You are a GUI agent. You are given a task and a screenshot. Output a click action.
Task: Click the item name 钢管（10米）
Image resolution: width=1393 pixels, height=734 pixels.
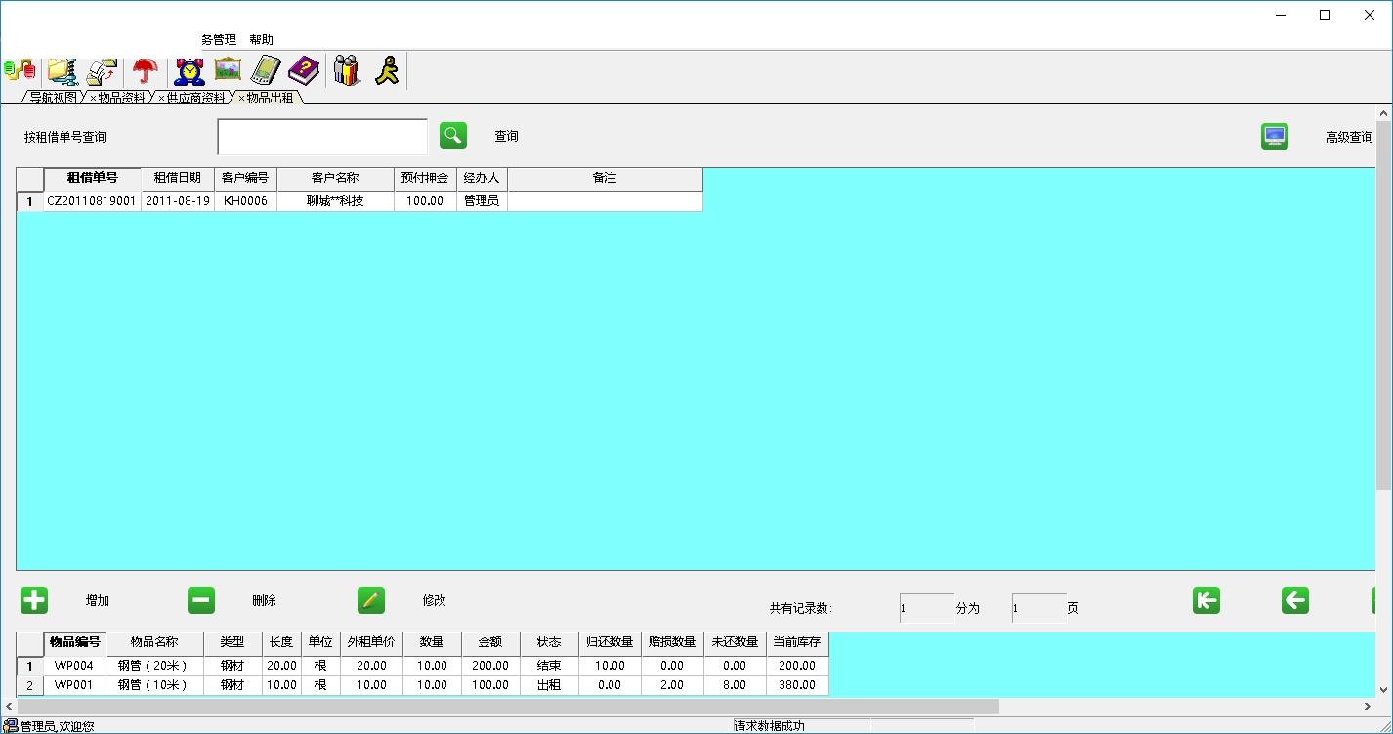coord(153,685)
